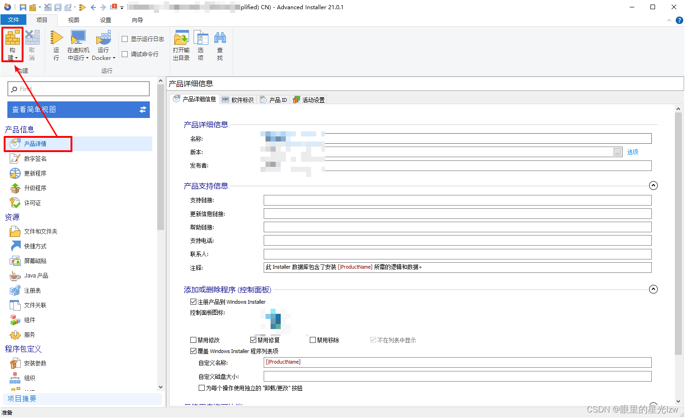Open the 视图 ribbon menu

(x=73, y=20)
